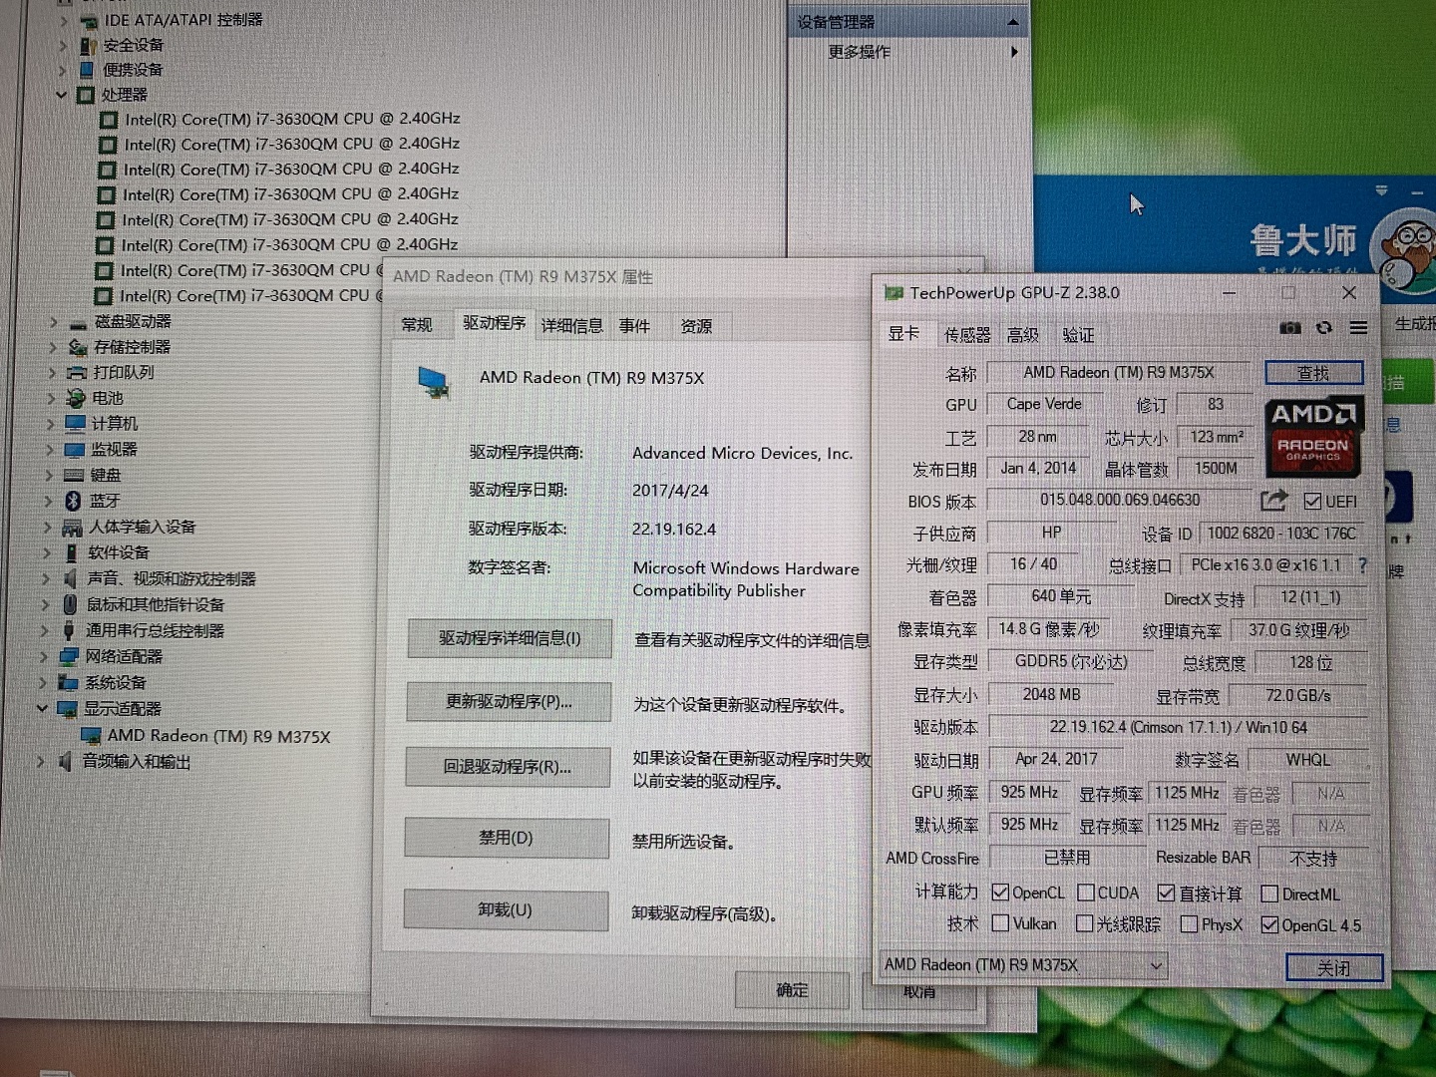Click the 鼠标和其他指针设备 mouse icon
This screenshot has width=1436, height=1077.
pos(70,604)
